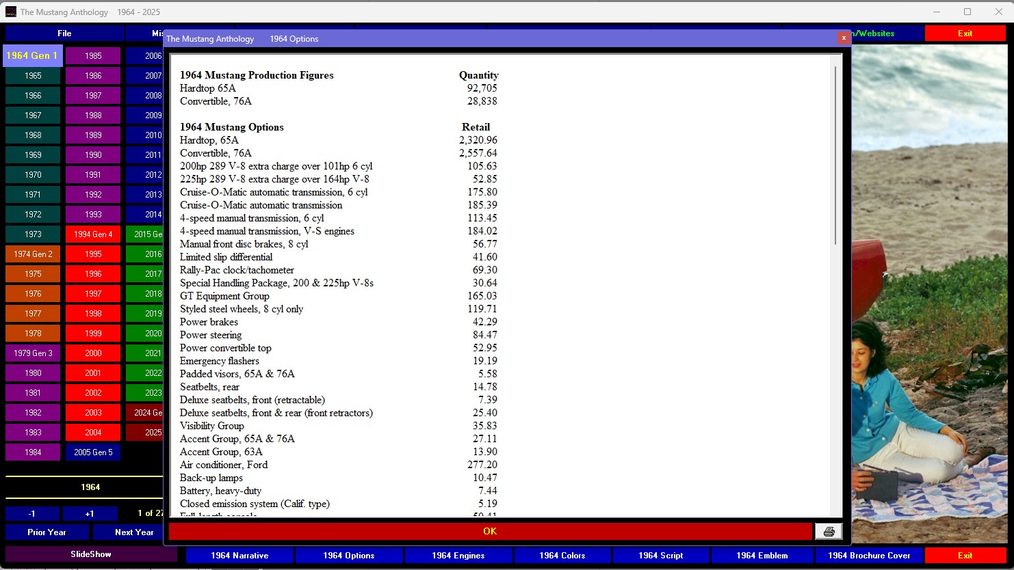Click the options dialog vertical scrollbar
The width and height of the screenshot is (1014, 570).
(x=835, y=155)
